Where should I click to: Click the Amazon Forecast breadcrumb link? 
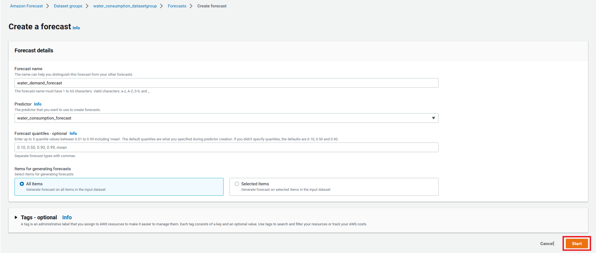[26, 6]
